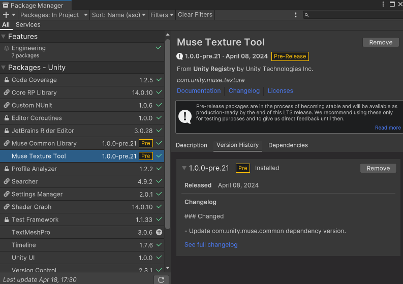Click the refresh package list button

(161, 280)
